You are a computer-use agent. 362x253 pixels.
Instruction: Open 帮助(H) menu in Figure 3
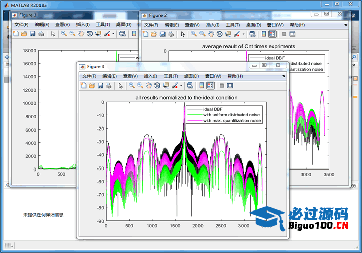235,76
